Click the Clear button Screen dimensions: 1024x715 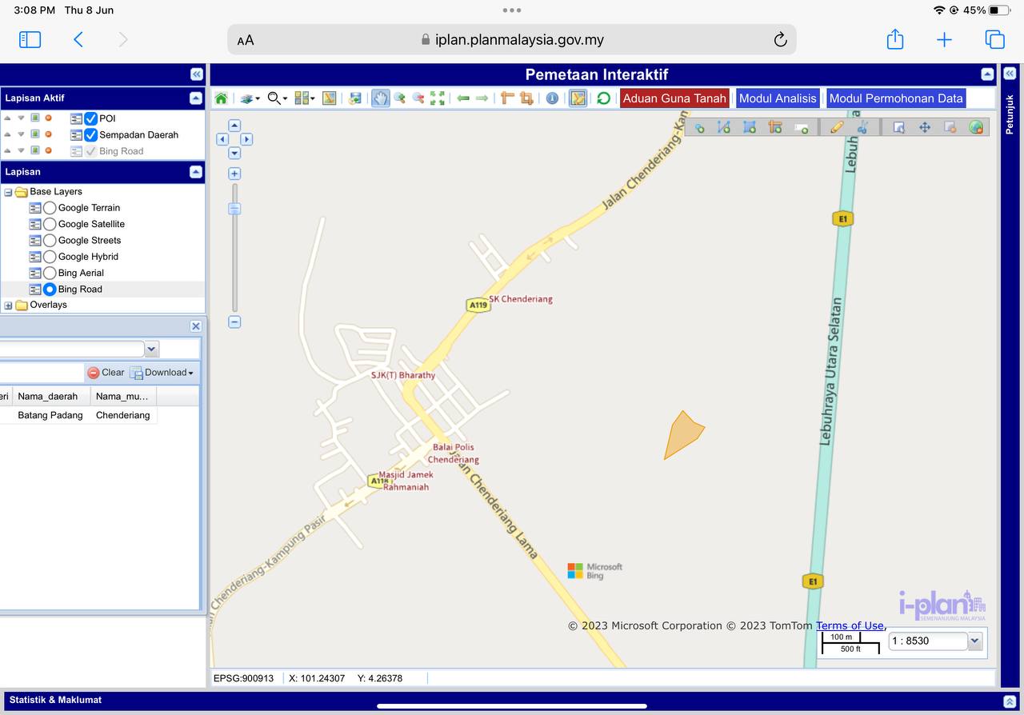[106, 373]
